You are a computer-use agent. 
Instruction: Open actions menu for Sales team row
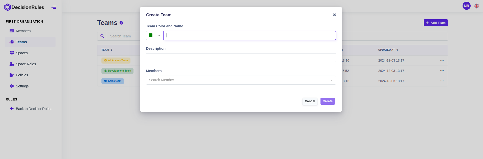[442, 81]
